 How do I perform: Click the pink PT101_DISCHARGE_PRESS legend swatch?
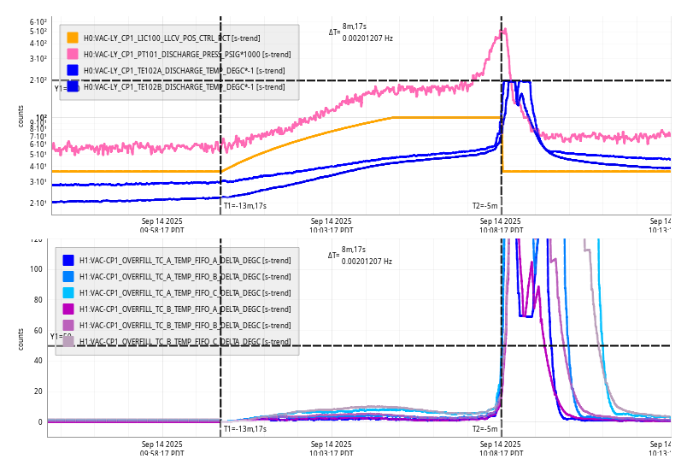tap(73, 54)
